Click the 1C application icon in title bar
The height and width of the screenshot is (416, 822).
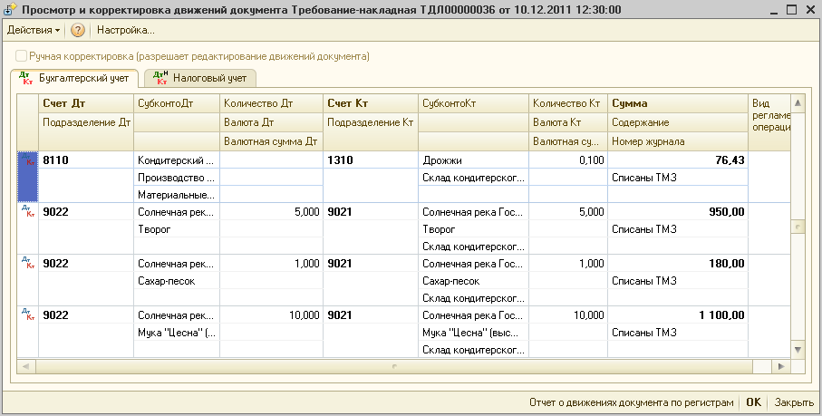click(10, 9)
